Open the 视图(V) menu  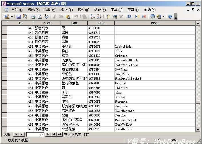(x=50, y=10)
